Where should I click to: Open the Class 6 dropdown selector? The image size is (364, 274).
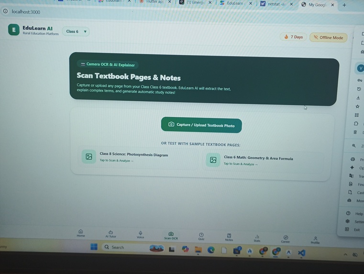point(76,31)
